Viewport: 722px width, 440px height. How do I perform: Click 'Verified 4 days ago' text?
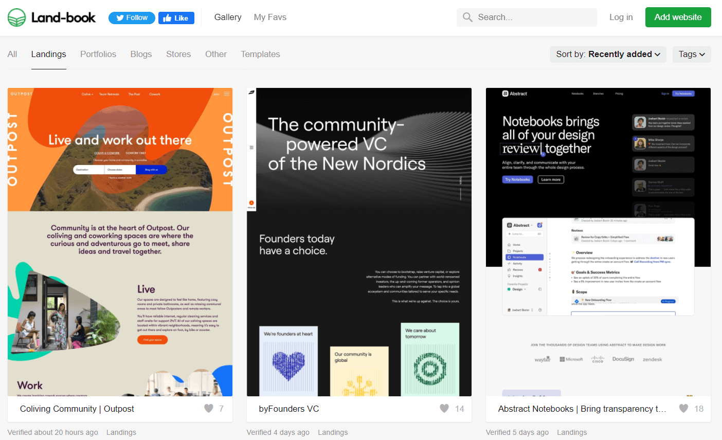tap(278, 432)
